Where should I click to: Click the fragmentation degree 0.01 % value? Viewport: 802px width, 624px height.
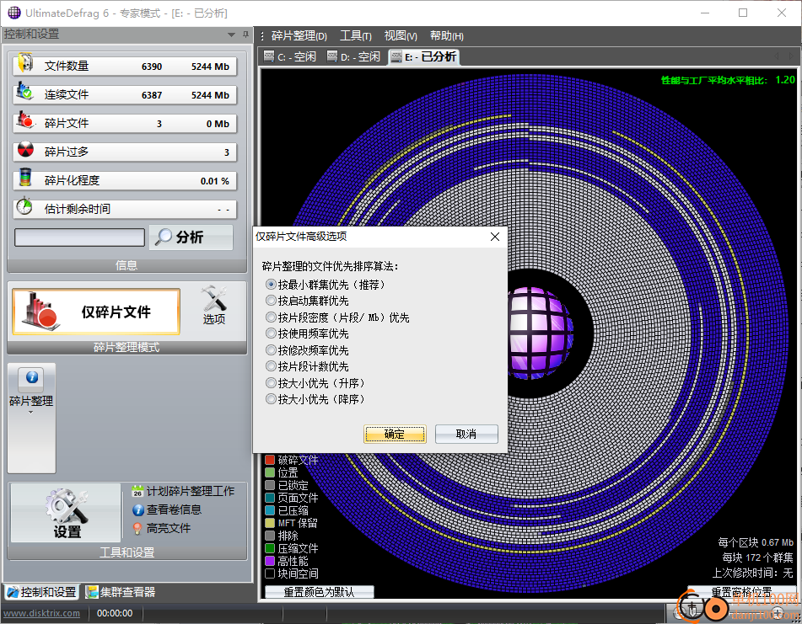(x=215, y=181)
